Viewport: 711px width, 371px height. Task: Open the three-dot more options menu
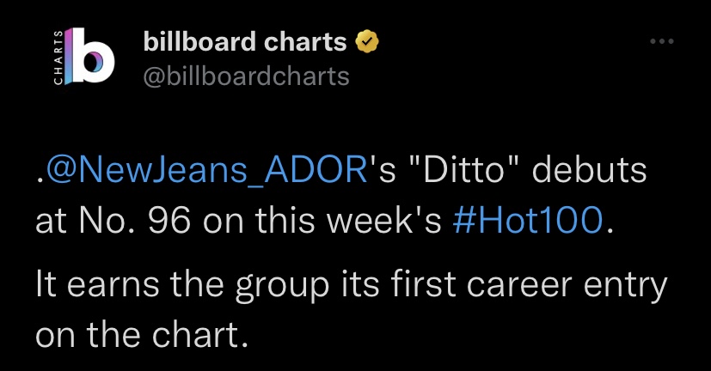659,41
